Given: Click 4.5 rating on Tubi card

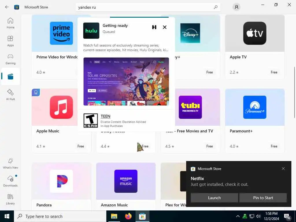Looking at the screenshot, I should pos(169,146).
